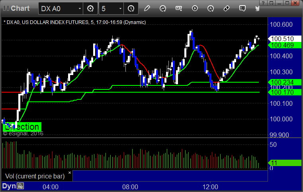This screenshot has height=192, width=303.
Task: Open the GET studies icon
Action: [179, 8]
